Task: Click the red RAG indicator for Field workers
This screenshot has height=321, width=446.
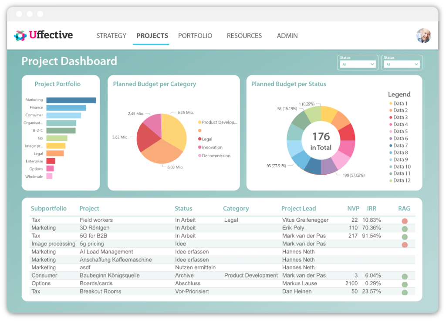Action: point(405,221)
